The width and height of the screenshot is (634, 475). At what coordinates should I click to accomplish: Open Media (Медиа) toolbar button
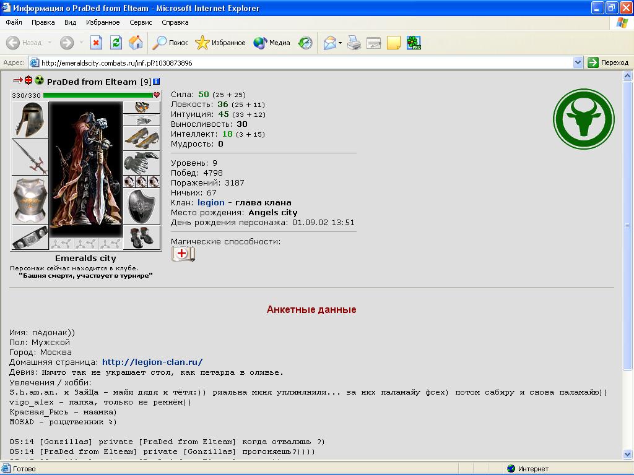pos(272,43)
